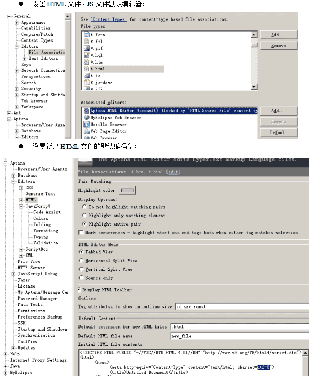Open the 'Content Types' hyperlink
The height and width of the screenshot is (379, 315).
[109, 19]
